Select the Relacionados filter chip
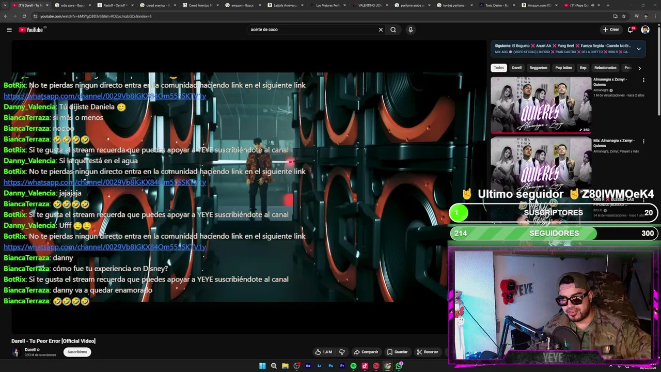The image size is (661, 372). [x=605, y=68]
